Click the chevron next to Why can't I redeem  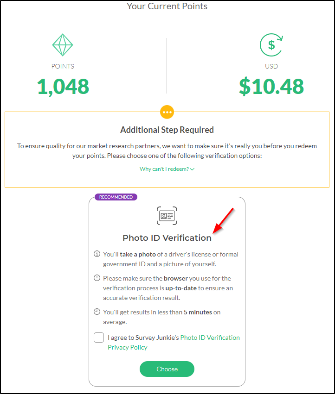coord(192,169)
